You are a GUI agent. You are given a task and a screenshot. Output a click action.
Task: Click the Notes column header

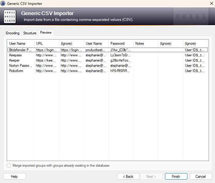coord(139,44)
